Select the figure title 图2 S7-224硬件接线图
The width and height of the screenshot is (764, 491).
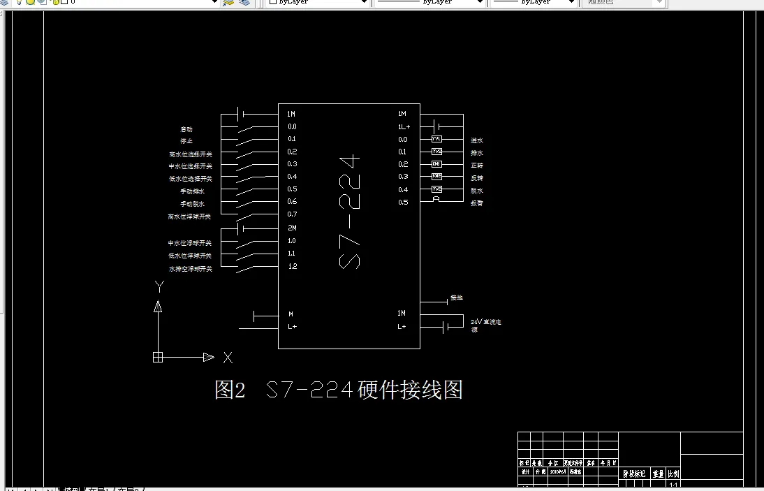click(x=339, y=390)
